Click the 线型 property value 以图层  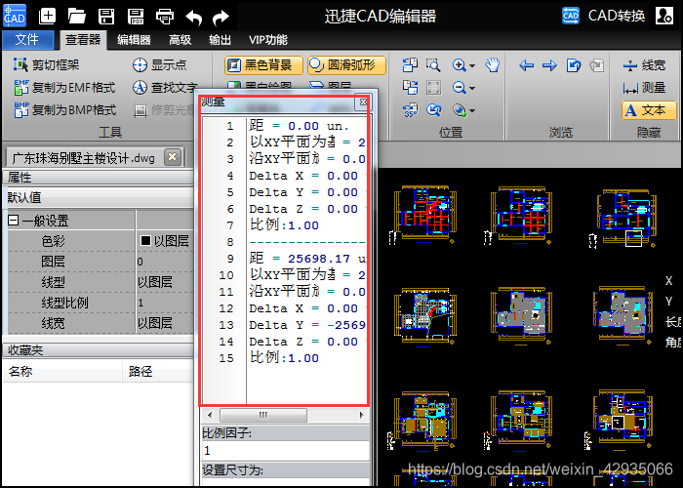click(x=166, y=282)
